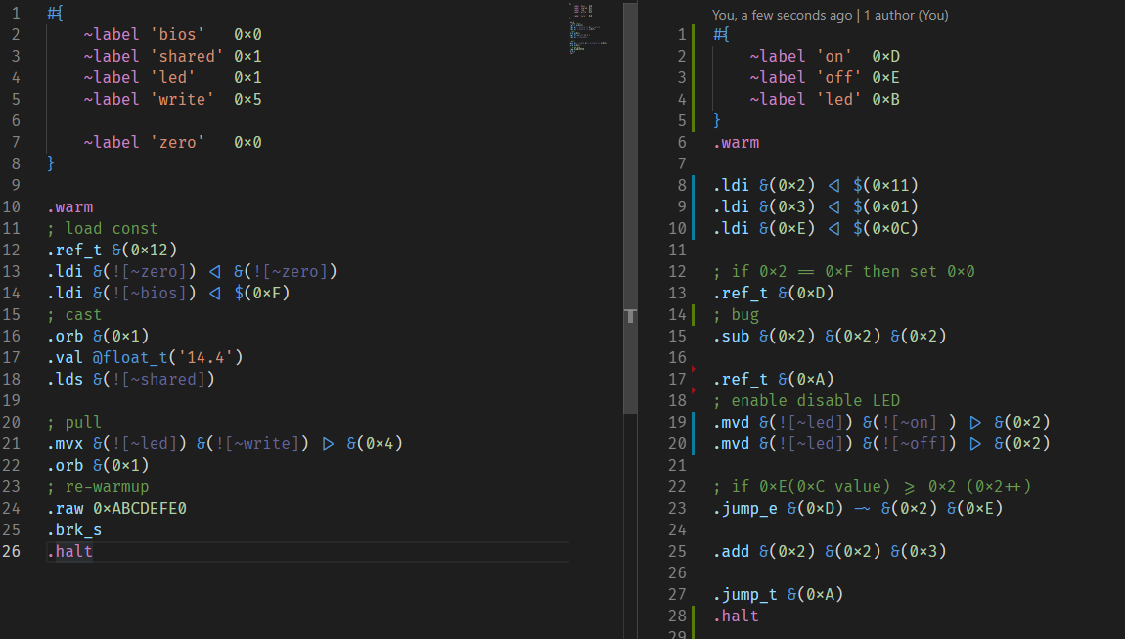The height and width of the screenshot is (639, 1125).
Task: Click the opening "#{" on left line 1
Action: pyautogui.click(x=55, y=13)
